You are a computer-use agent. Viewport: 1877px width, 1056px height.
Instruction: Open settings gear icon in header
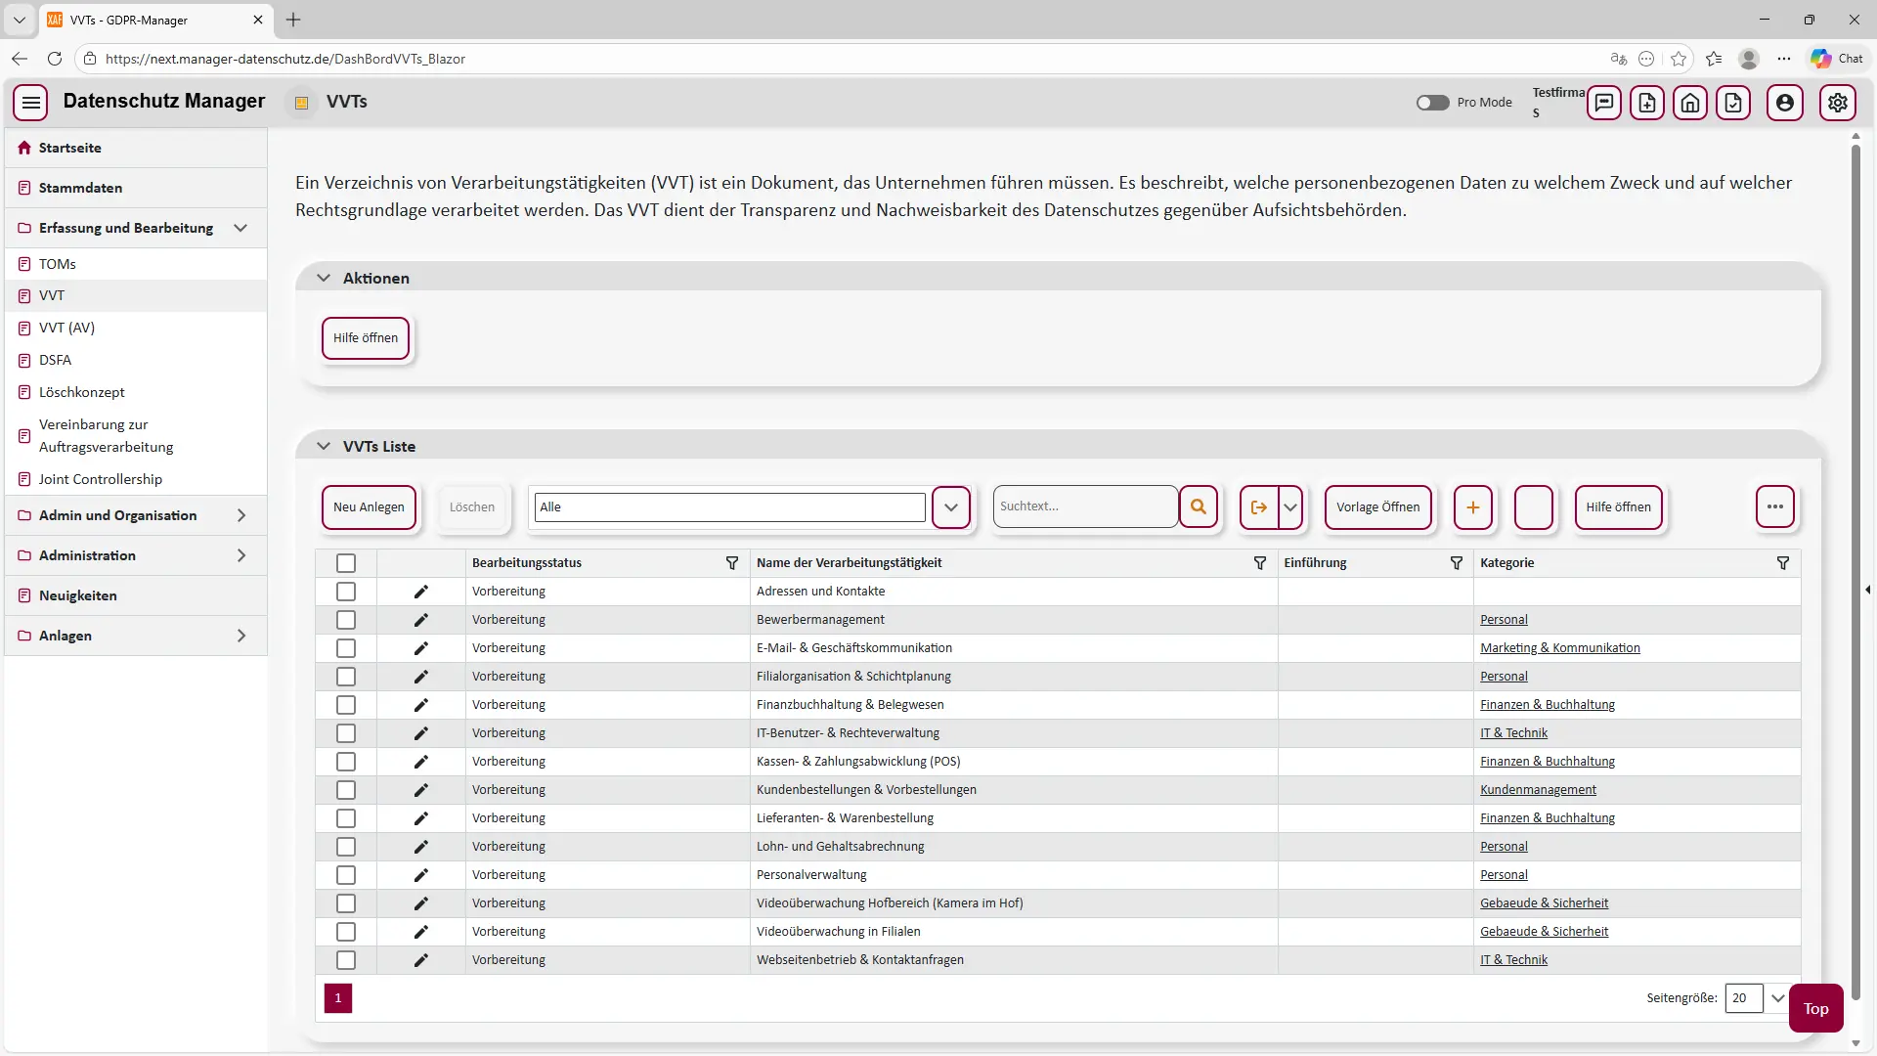(1837, 103)
